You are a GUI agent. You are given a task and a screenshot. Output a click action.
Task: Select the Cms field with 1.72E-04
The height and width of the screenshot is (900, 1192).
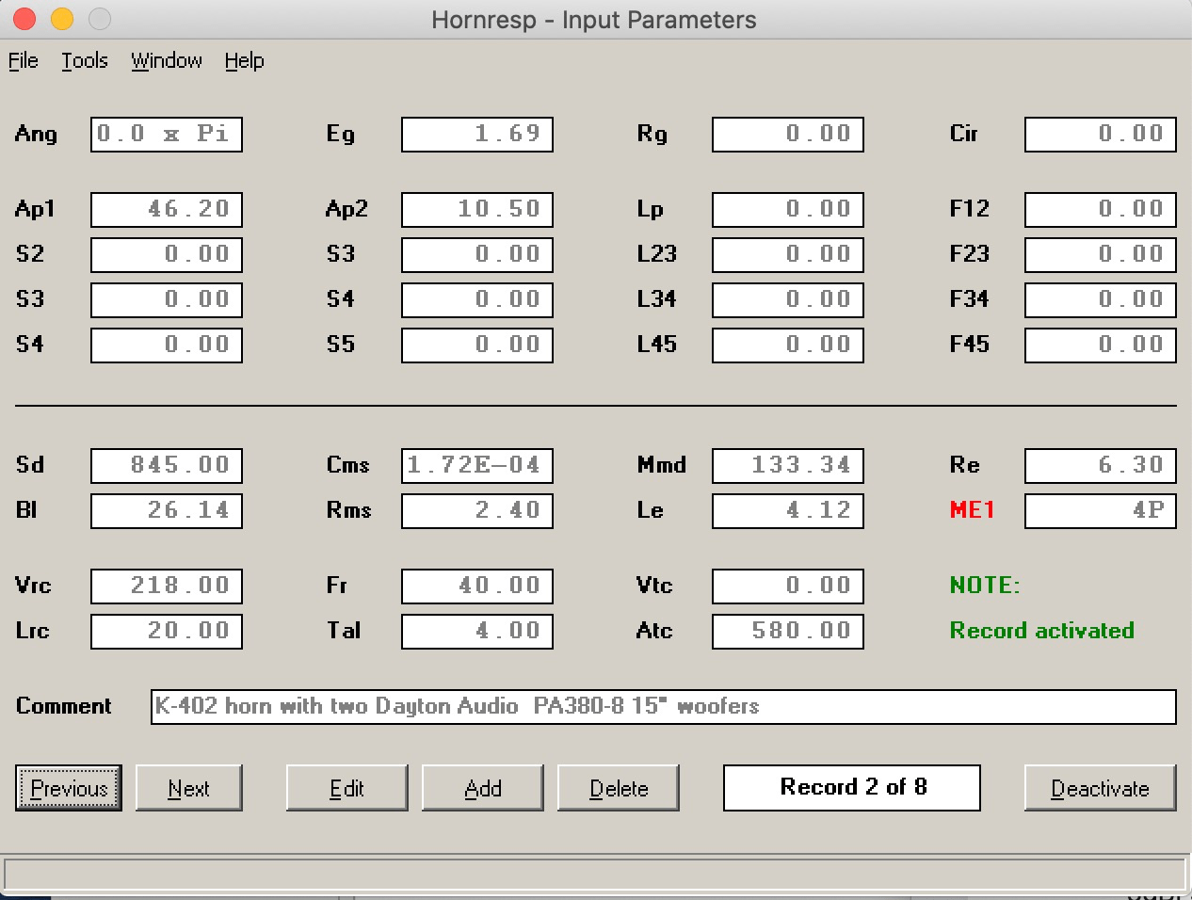[477, 465]
